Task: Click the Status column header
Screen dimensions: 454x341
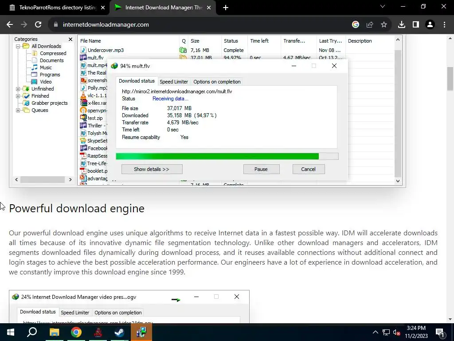Action: point(235,41)
